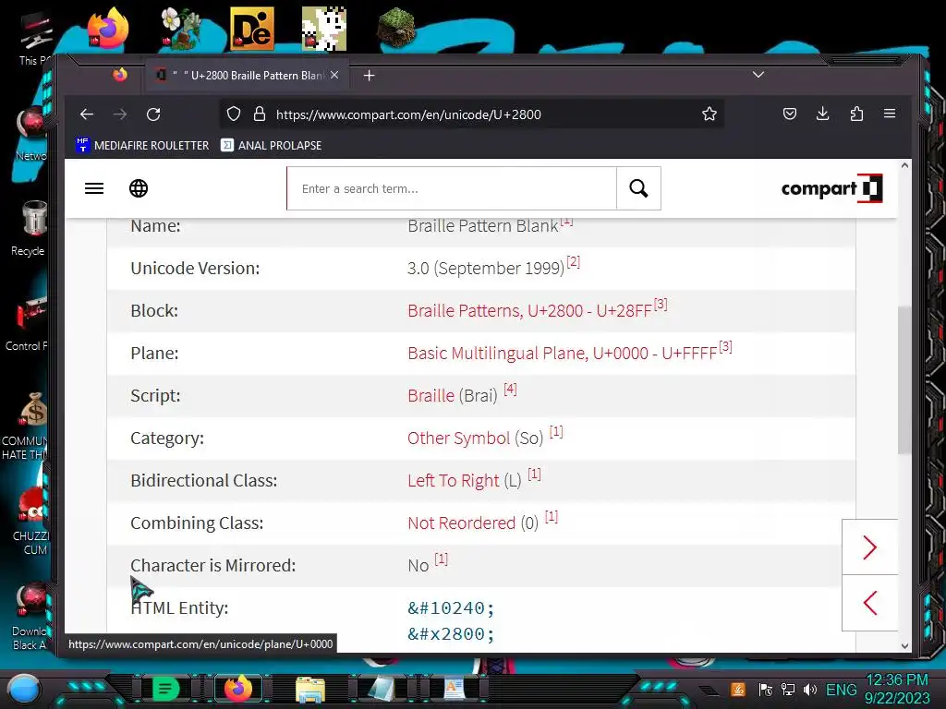Open the network tray icon
The height and width of the screenshot is (709, 946).
(788, 690)
